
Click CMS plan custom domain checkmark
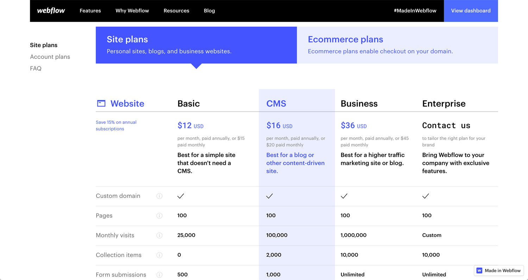click(270, 196)
